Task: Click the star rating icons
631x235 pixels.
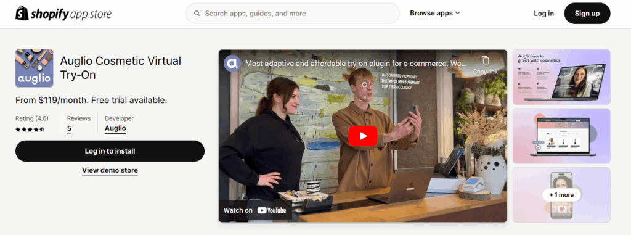Action: point(30,130)
